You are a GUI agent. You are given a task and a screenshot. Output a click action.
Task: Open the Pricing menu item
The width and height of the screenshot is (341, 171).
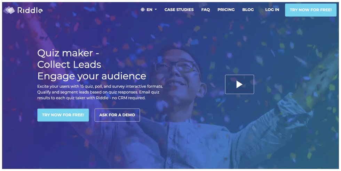pyautogui.click(x=226, y=9)
